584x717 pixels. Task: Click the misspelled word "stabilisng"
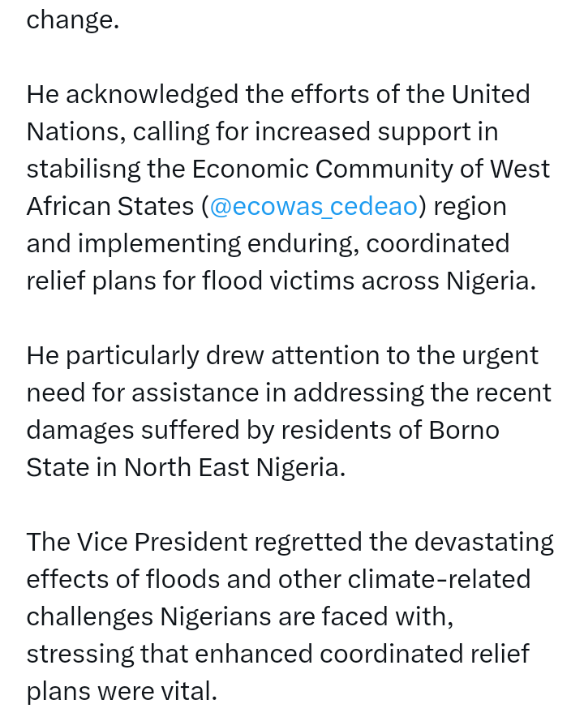point(84,170)
